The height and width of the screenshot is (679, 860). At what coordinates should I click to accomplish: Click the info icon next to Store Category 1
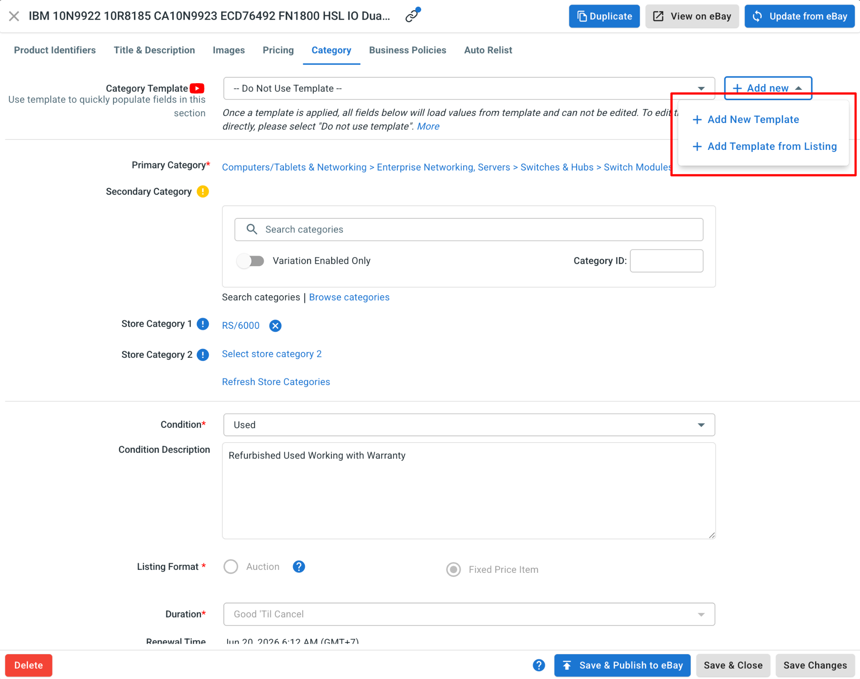click(x=203, y=324)
